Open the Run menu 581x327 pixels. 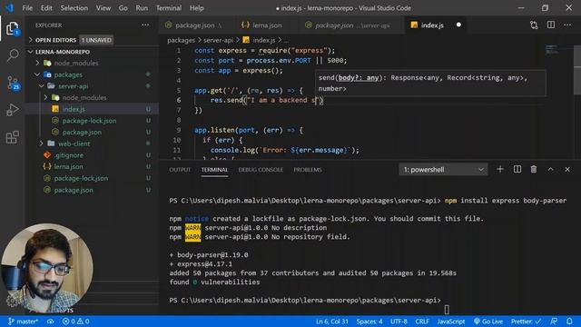(x=142, y=8)
